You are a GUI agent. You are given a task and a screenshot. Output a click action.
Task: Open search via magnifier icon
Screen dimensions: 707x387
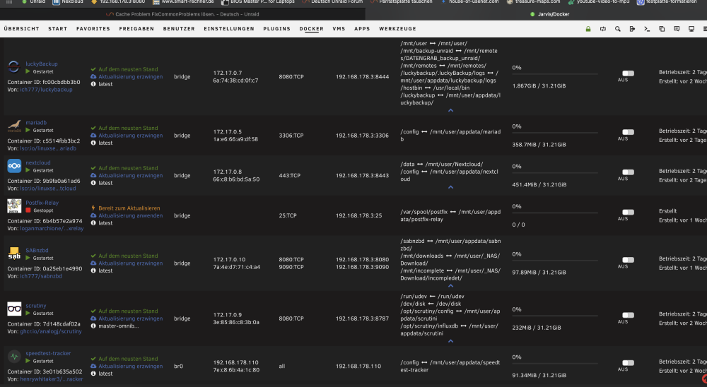pyautogui.click(x=618, y=29)
